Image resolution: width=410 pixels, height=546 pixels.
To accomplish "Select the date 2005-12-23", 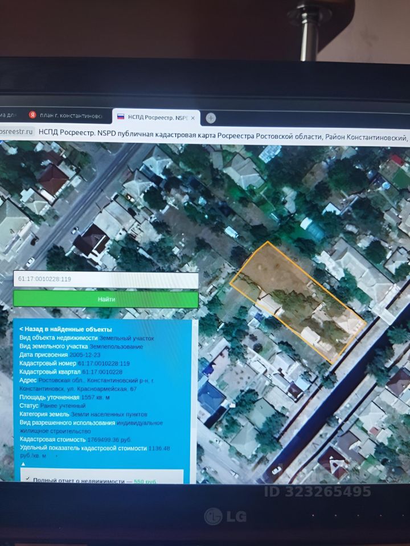I will [85, 355].
